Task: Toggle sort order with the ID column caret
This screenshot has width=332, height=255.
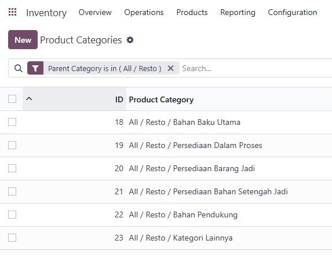Action: click(x=29, y=99)
